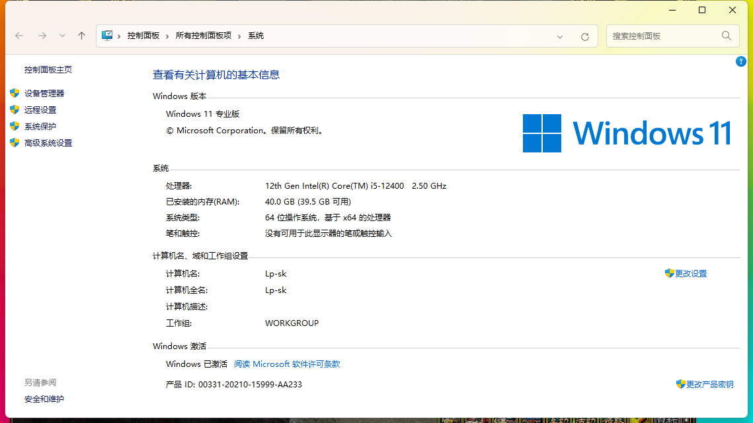Image resolution: width=753 pixels, height=423 pixels.
Task: Refresh the system page
Action: coord(585,37)
